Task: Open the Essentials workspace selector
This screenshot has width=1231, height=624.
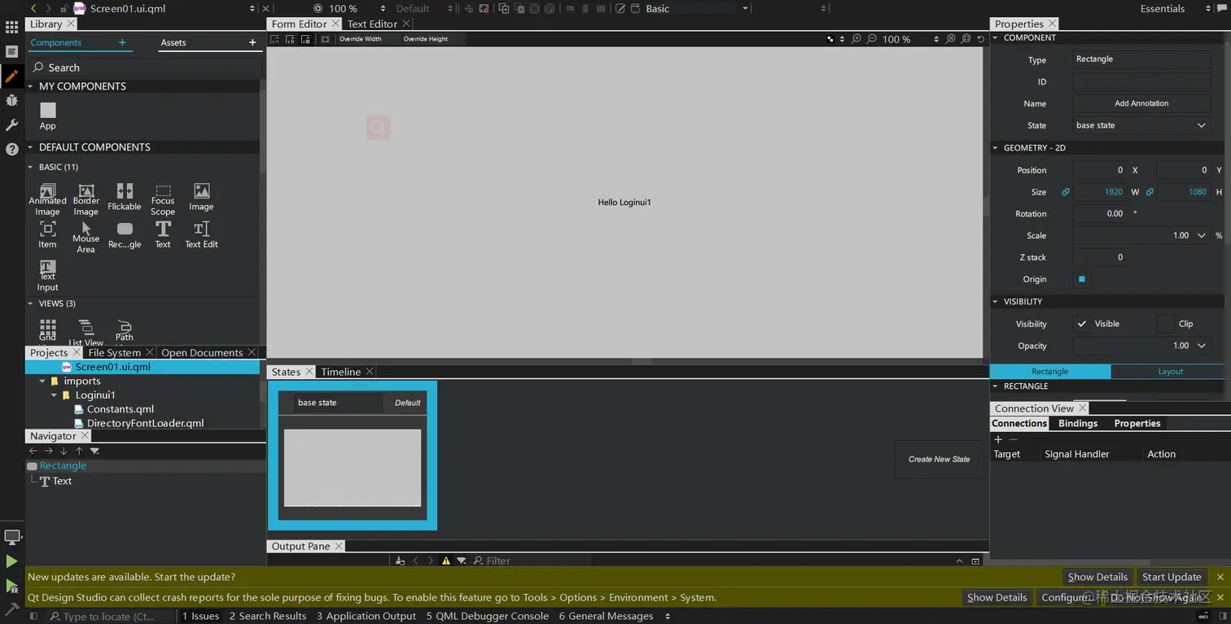Action: click(x=1176, y=8)
